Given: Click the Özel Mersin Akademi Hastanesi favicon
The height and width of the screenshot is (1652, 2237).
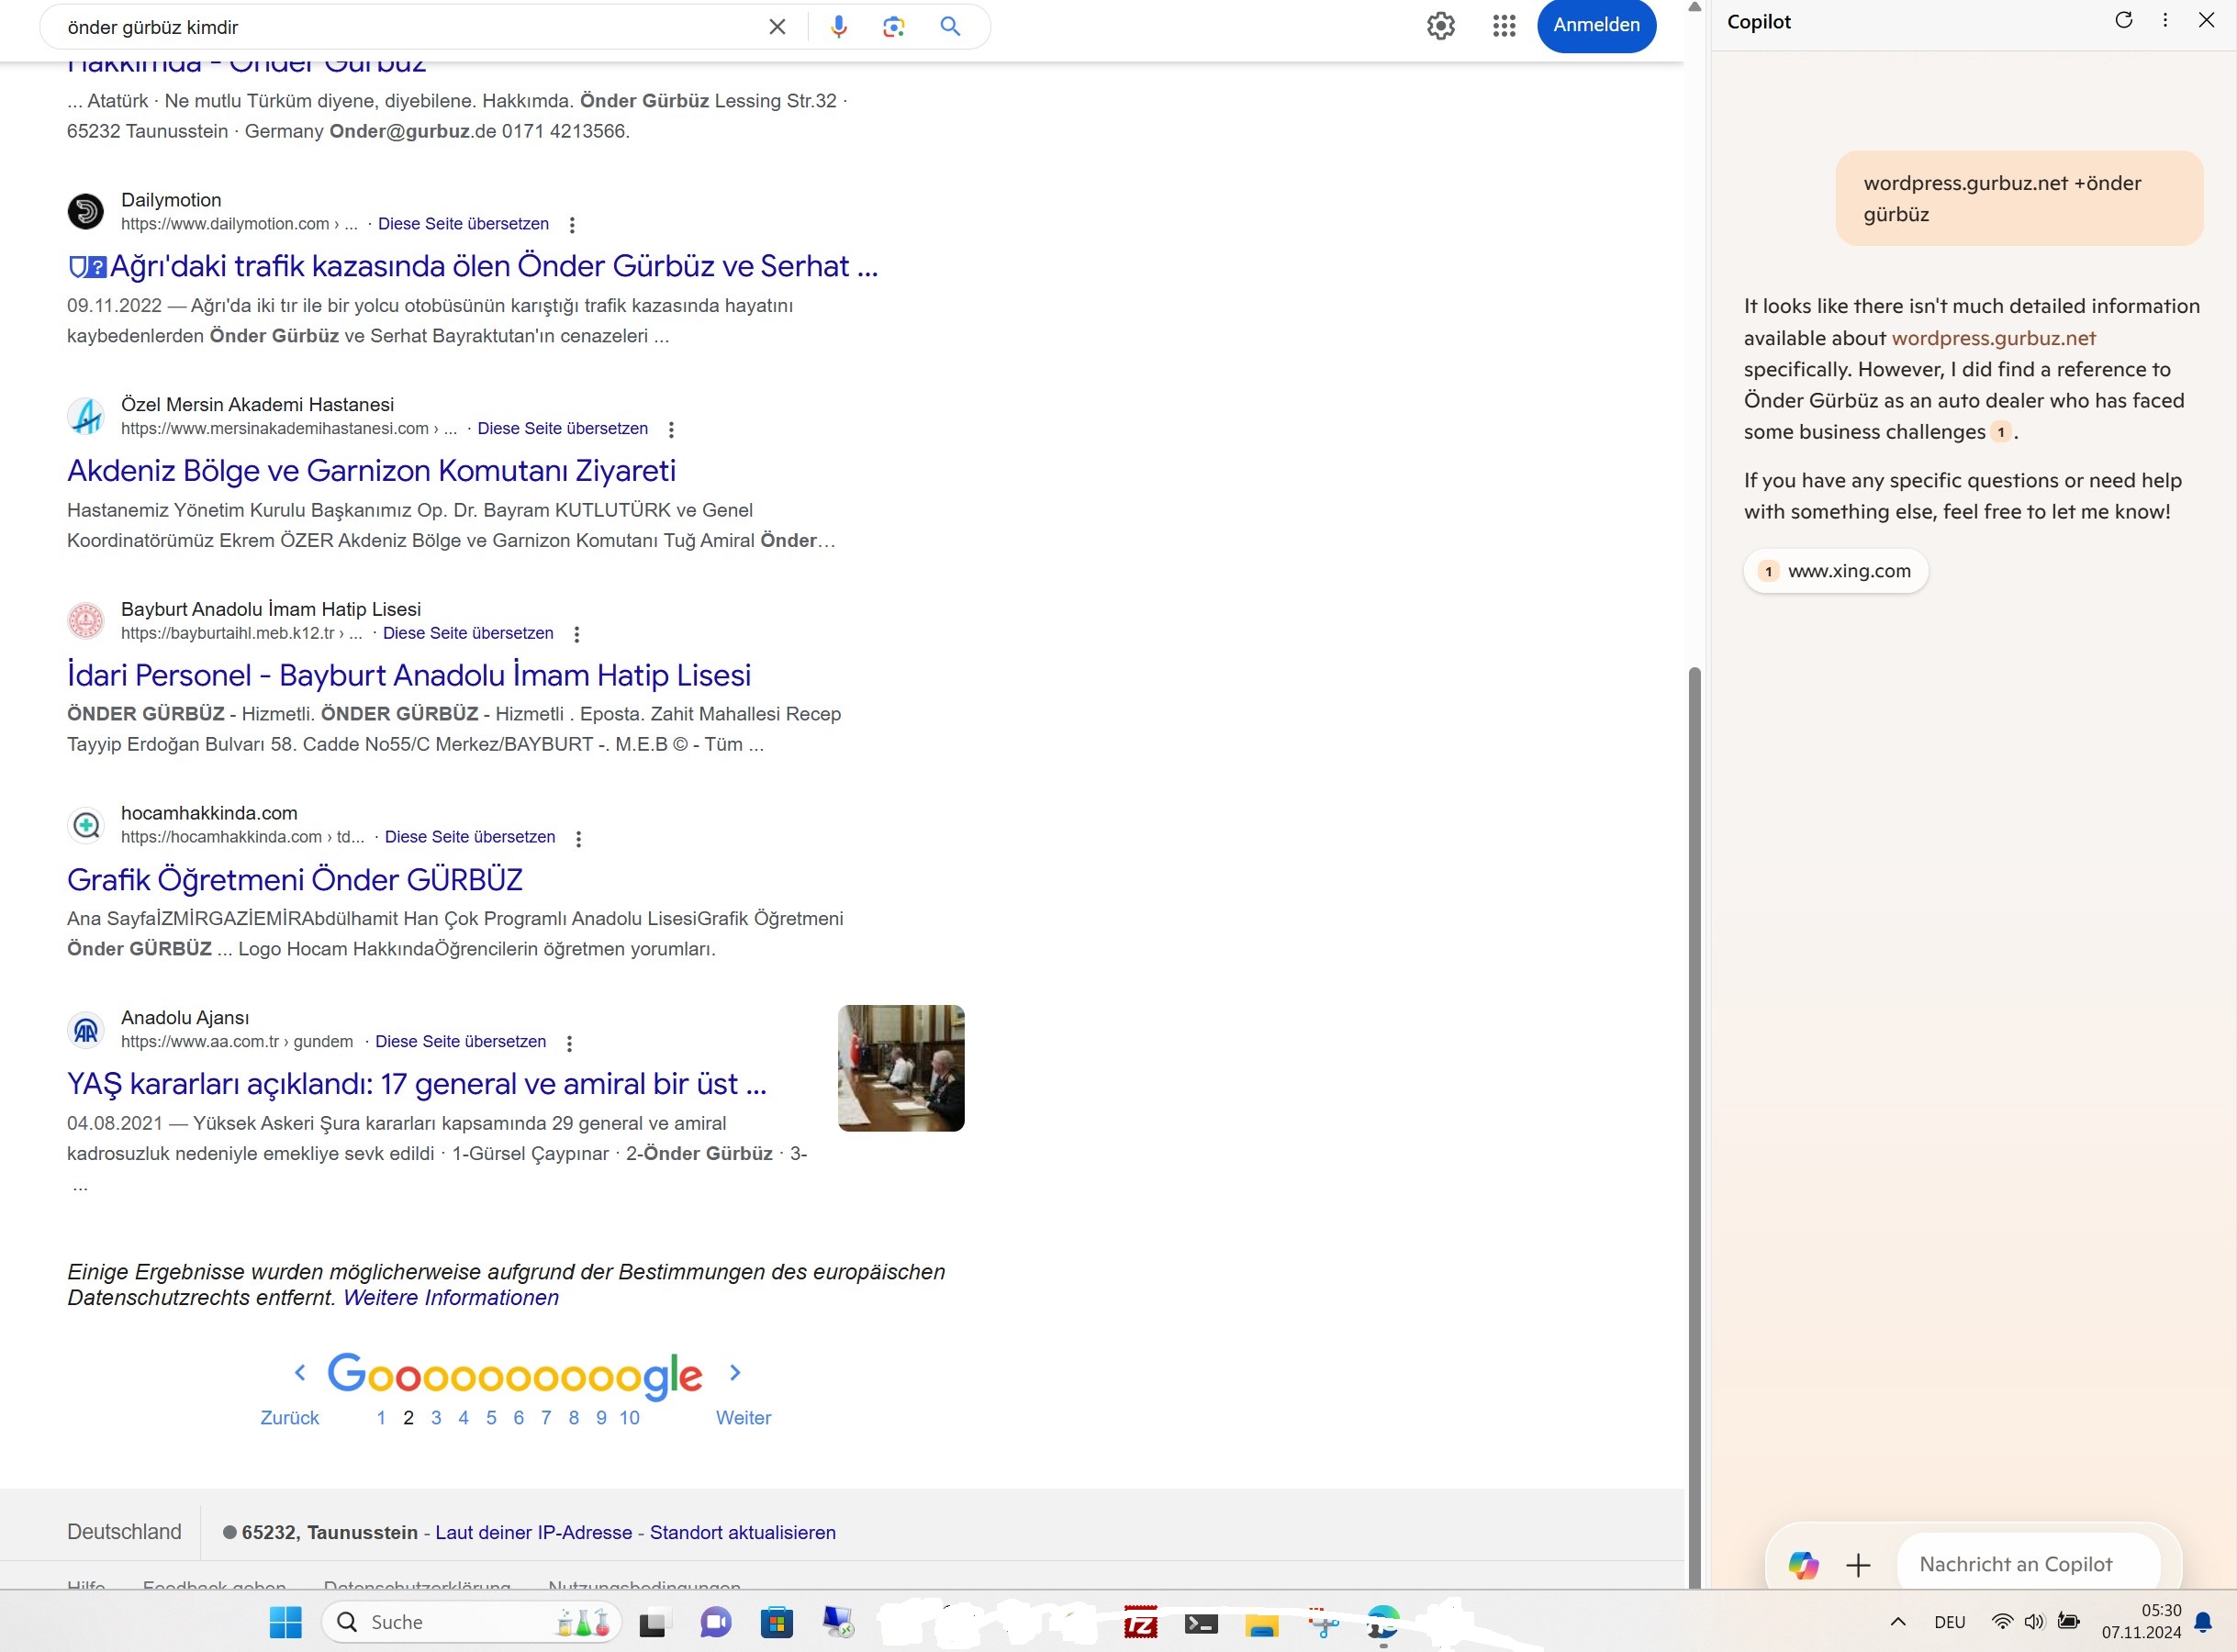Looking at the screenshot, I should click(x=86, y=416).
